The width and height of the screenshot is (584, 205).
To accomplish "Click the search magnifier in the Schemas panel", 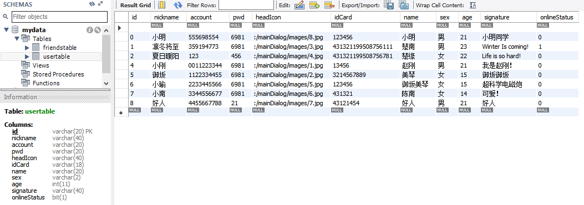I will tap(5, 17).
